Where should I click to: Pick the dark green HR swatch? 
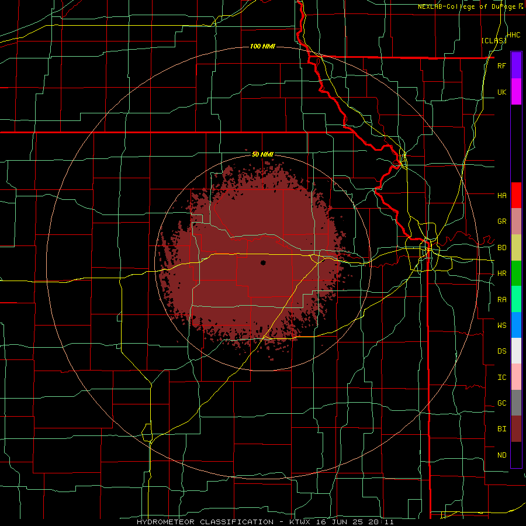click(x=516, y=274)
